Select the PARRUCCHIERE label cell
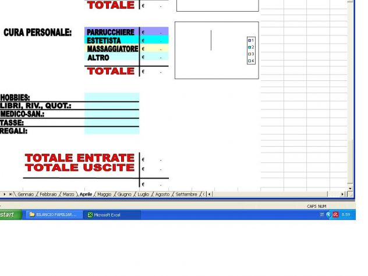Viewport: 368px width, 276px height. pos(112,32)
